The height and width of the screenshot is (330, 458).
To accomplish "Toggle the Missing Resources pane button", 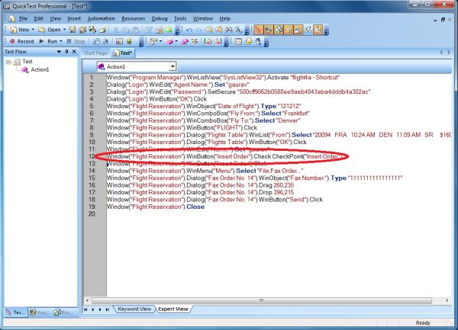I will pyautogui.click(x=308, y=30).
